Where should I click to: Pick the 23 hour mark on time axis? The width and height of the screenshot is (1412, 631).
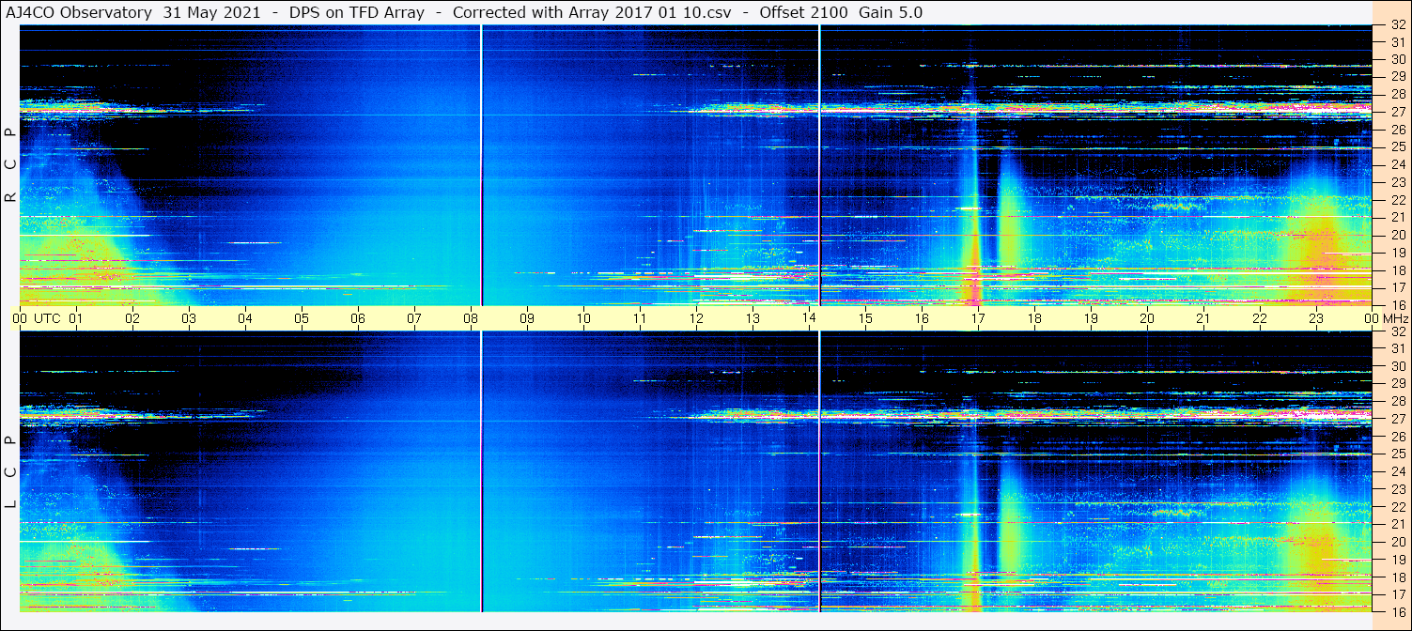[x=1315, y=318]
